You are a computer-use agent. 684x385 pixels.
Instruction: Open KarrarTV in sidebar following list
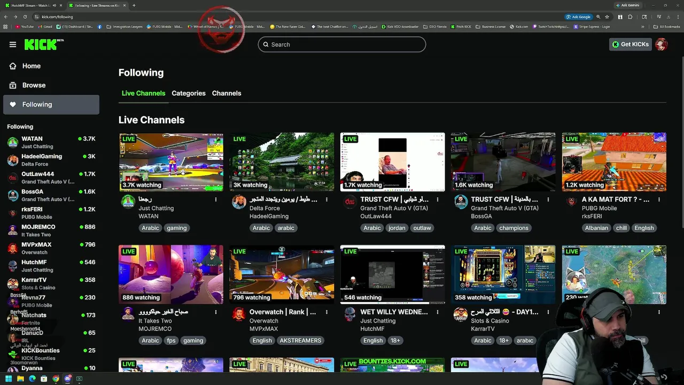(x=51, y=283)
